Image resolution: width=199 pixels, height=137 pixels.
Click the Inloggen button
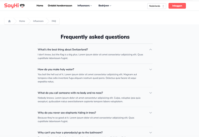pyautogui.click(x=177, y=6)
